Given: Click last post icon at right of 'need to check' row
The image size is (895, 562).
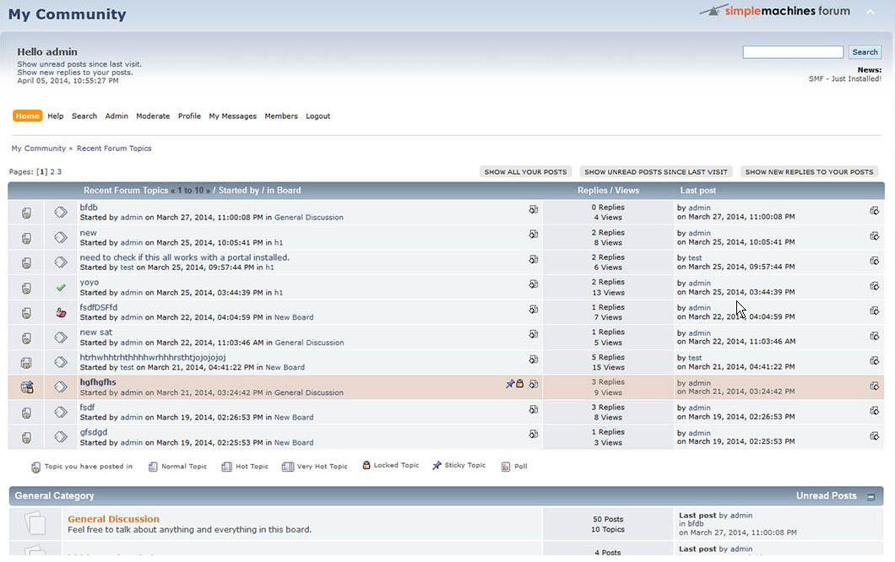Looking at the screenshot, I should point(874,261).
